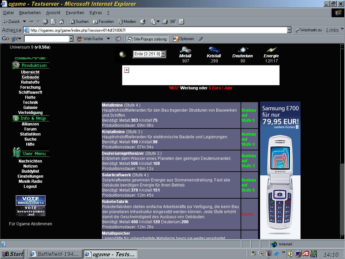Image resolution: width=345 pixels, height=259 pixels.
Task: Upgrade Deuteriumsynthesizer to Stufe 3
Action: (249, 161)
